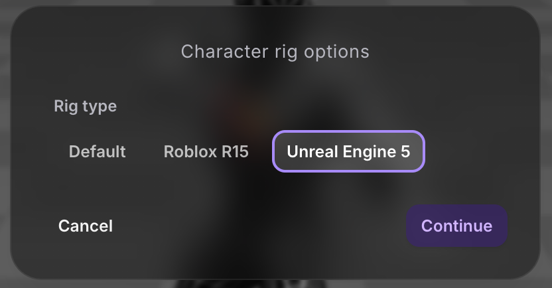Cancel the character rig dialog
Image resolution: width=552 pixels, height=288 pixels.
click(86, 226)
